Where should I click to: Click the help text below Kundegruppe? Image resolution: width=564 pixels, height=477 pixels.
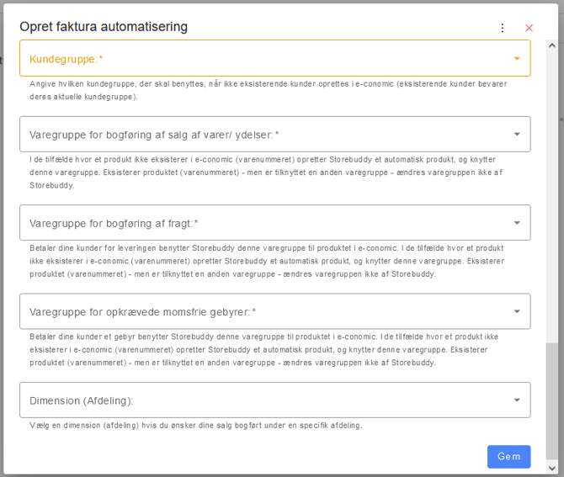269,90
